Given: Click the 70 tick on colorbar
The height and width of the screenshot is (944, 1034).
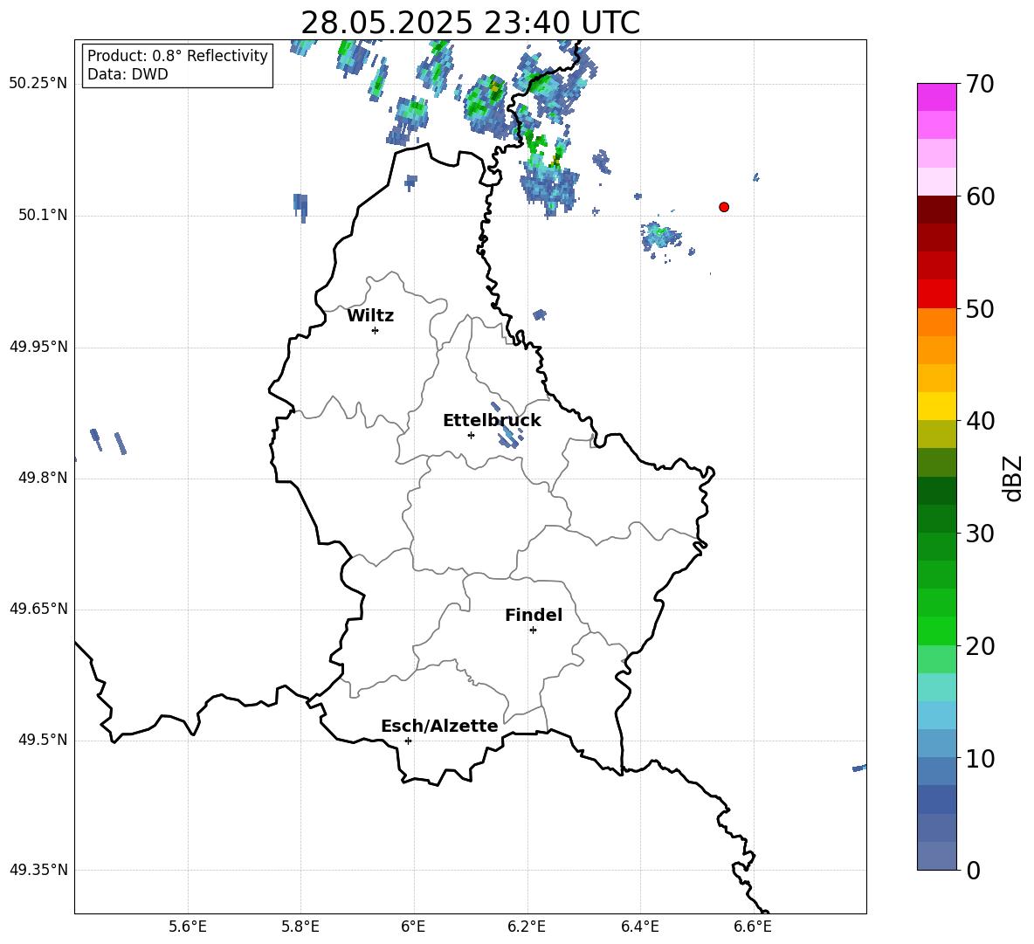Looking at the screenshot, I should (x=980, y=84).
